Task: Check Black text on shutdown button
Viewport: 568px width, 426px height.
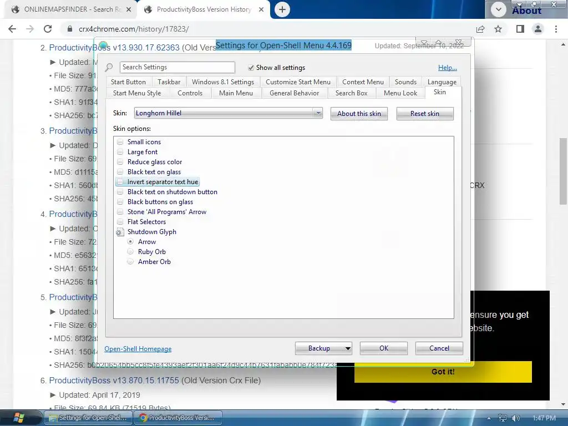Action: 120,191
